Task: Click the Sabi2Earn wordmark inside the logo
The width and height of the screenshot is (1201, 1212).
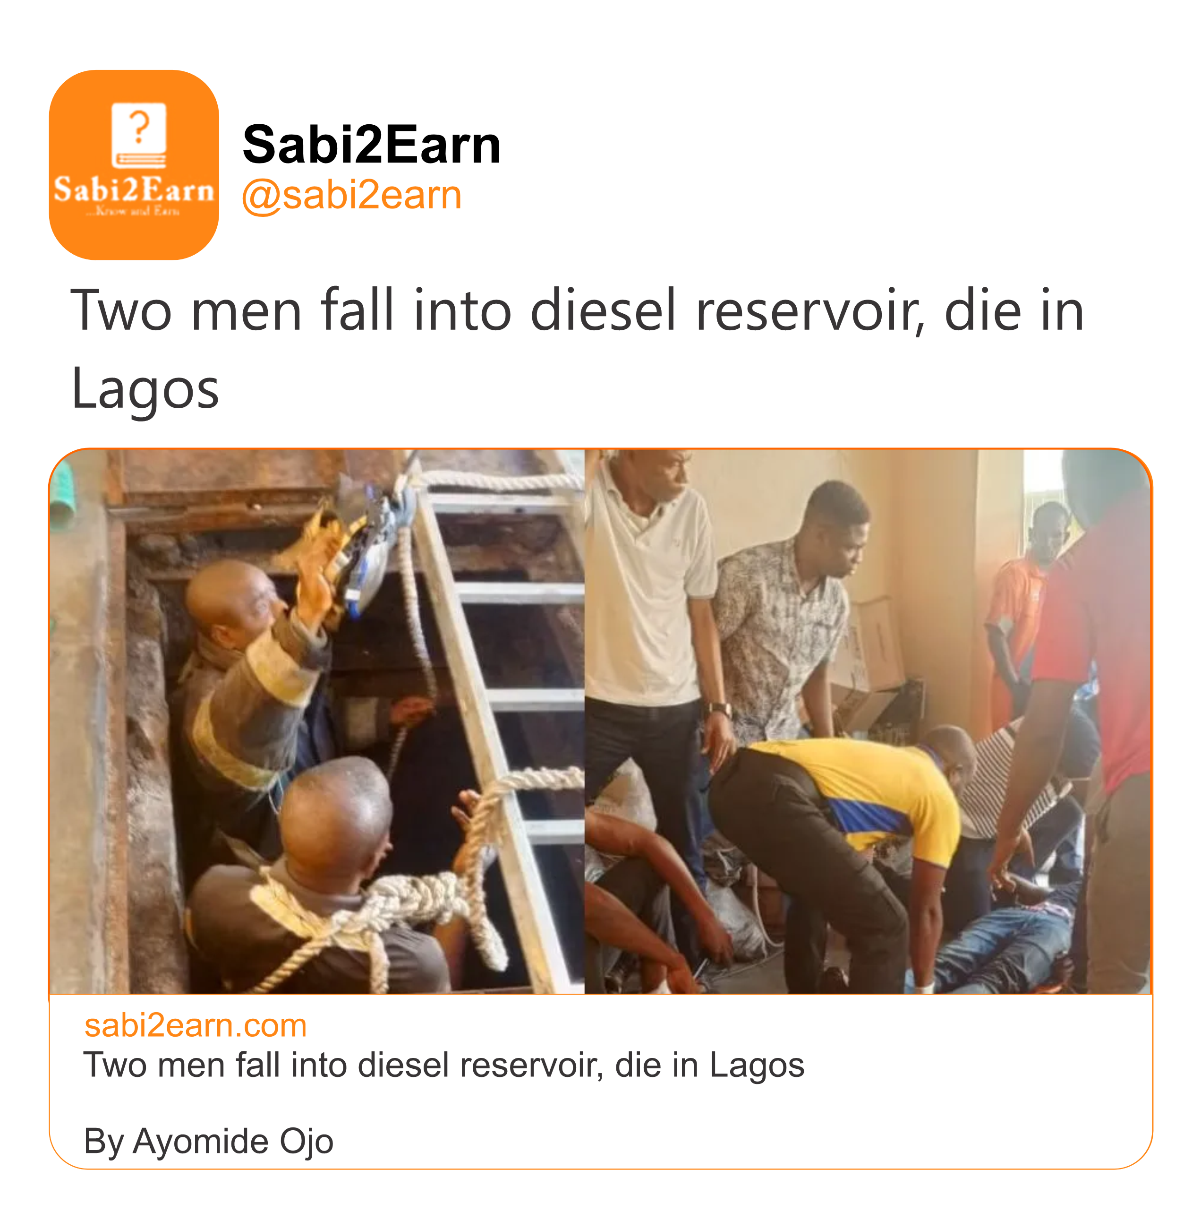Action: click(134, 189)
